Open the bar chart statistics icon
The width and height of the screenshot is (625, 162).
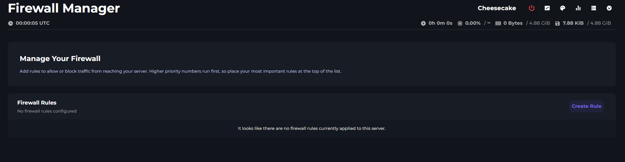[x=578, y=8]
